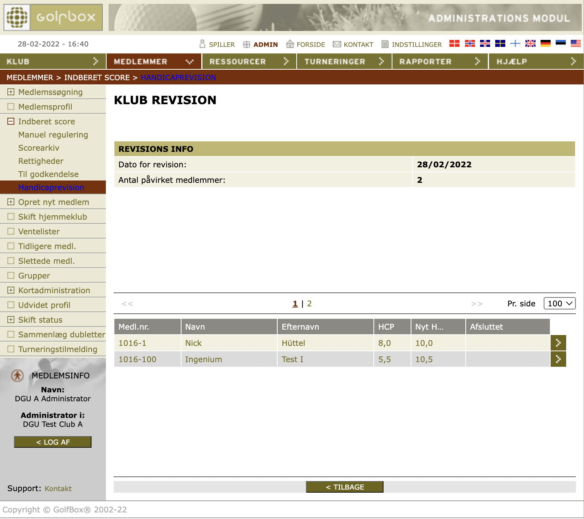Image resolution: width=584 pixels, height=519 pixels.
Task: Click the square box beside Ventelister
Action: coord(11,231)
